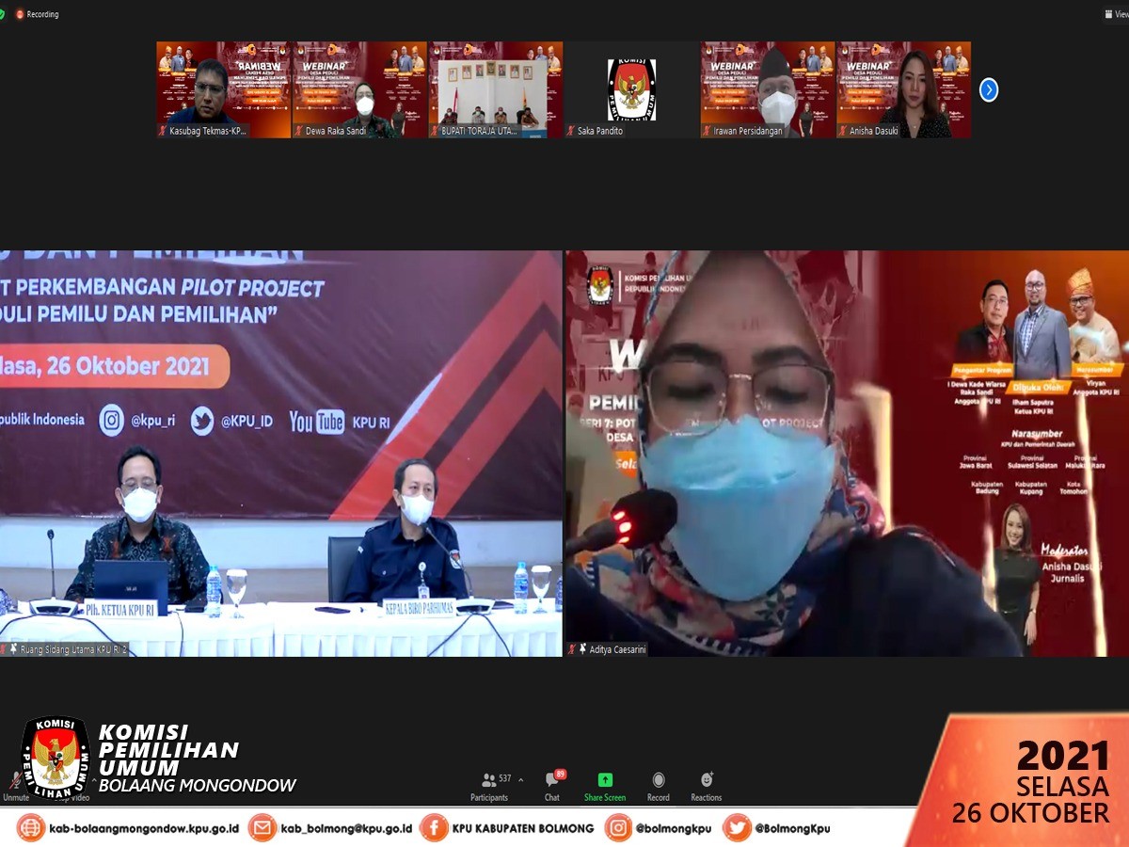Open the View layout menu

1115,14
